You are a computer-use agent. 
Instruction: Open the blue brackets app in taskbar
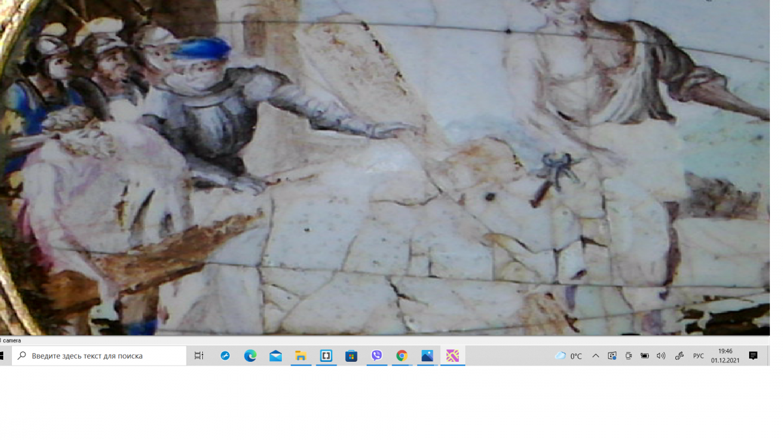(326, 356)
